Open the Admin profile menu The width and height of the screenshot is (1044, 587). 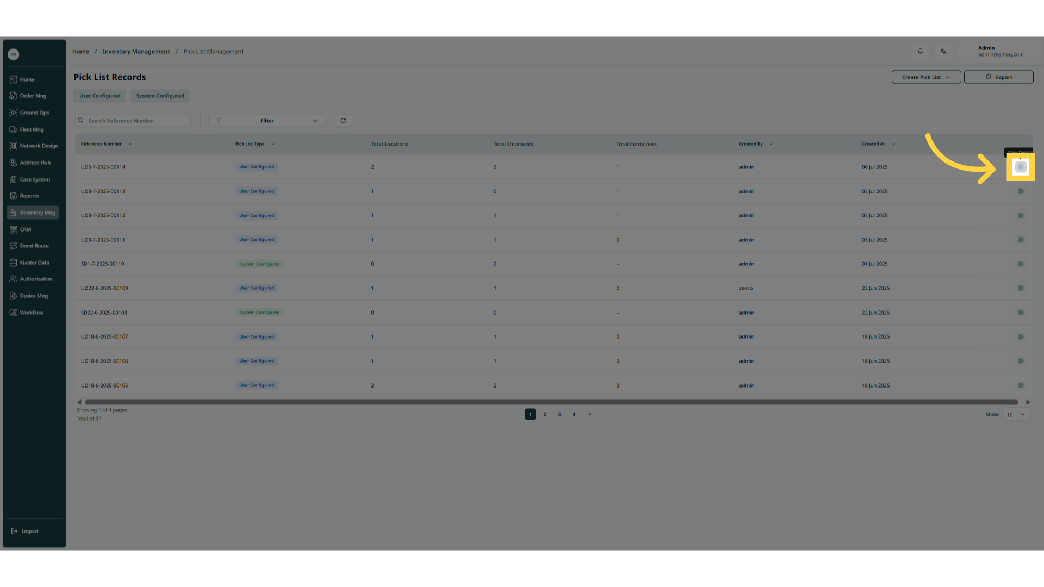click(x=1000, y=51)
